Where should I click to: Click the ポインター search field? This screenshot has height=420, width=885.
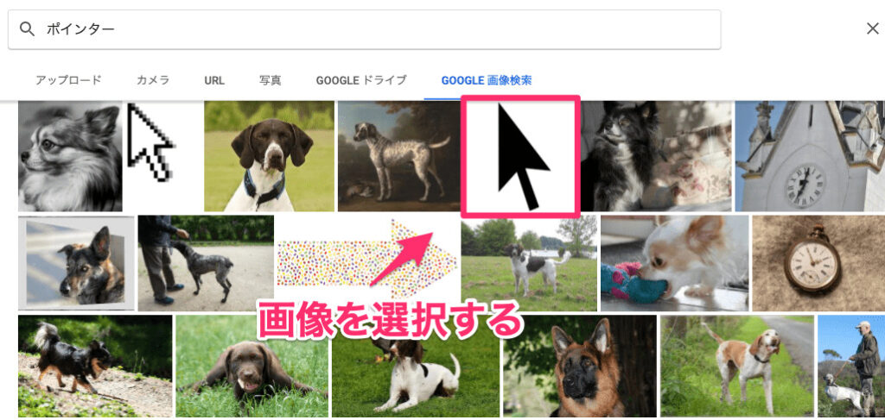[364, 29]
